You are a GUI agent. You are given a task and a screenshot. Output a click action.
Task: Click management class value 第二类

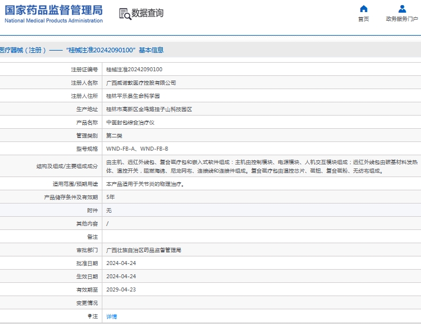(x=114, y=136)
